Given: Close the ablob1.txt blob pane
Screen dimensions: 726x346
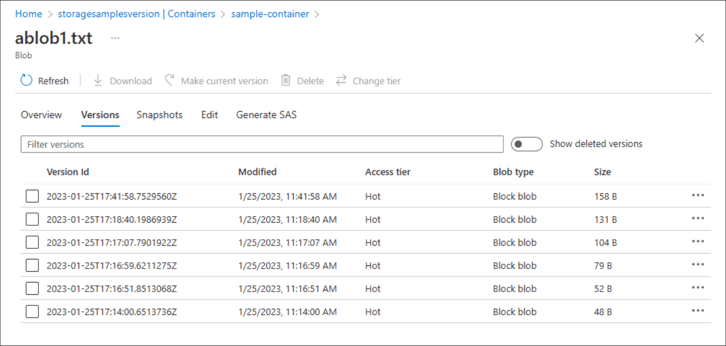Looking at the screenshot, I should tap(699, 38).
